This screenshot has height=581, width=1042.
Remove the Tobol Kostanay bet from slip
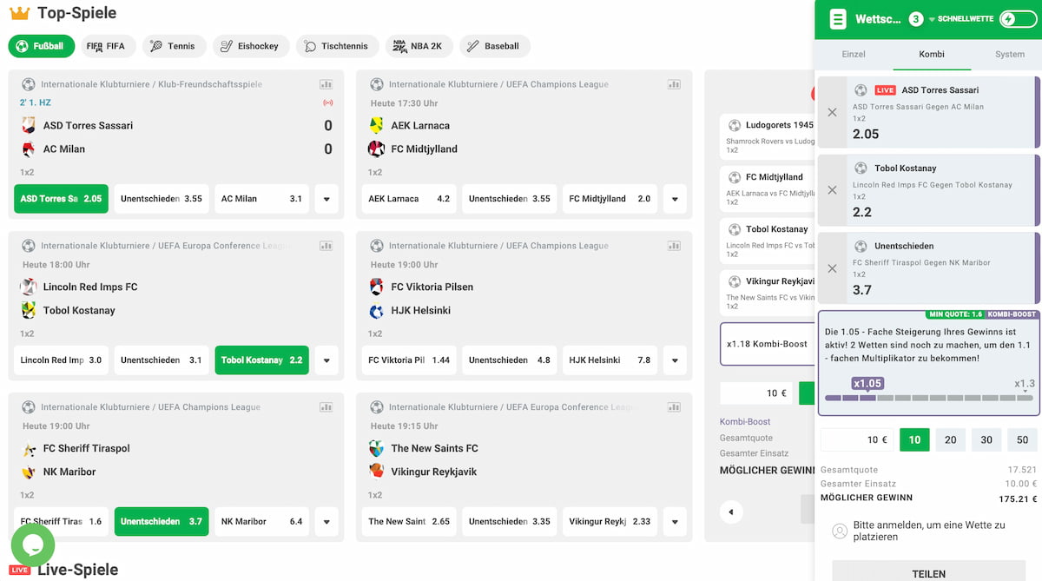[x=832, y=190]
